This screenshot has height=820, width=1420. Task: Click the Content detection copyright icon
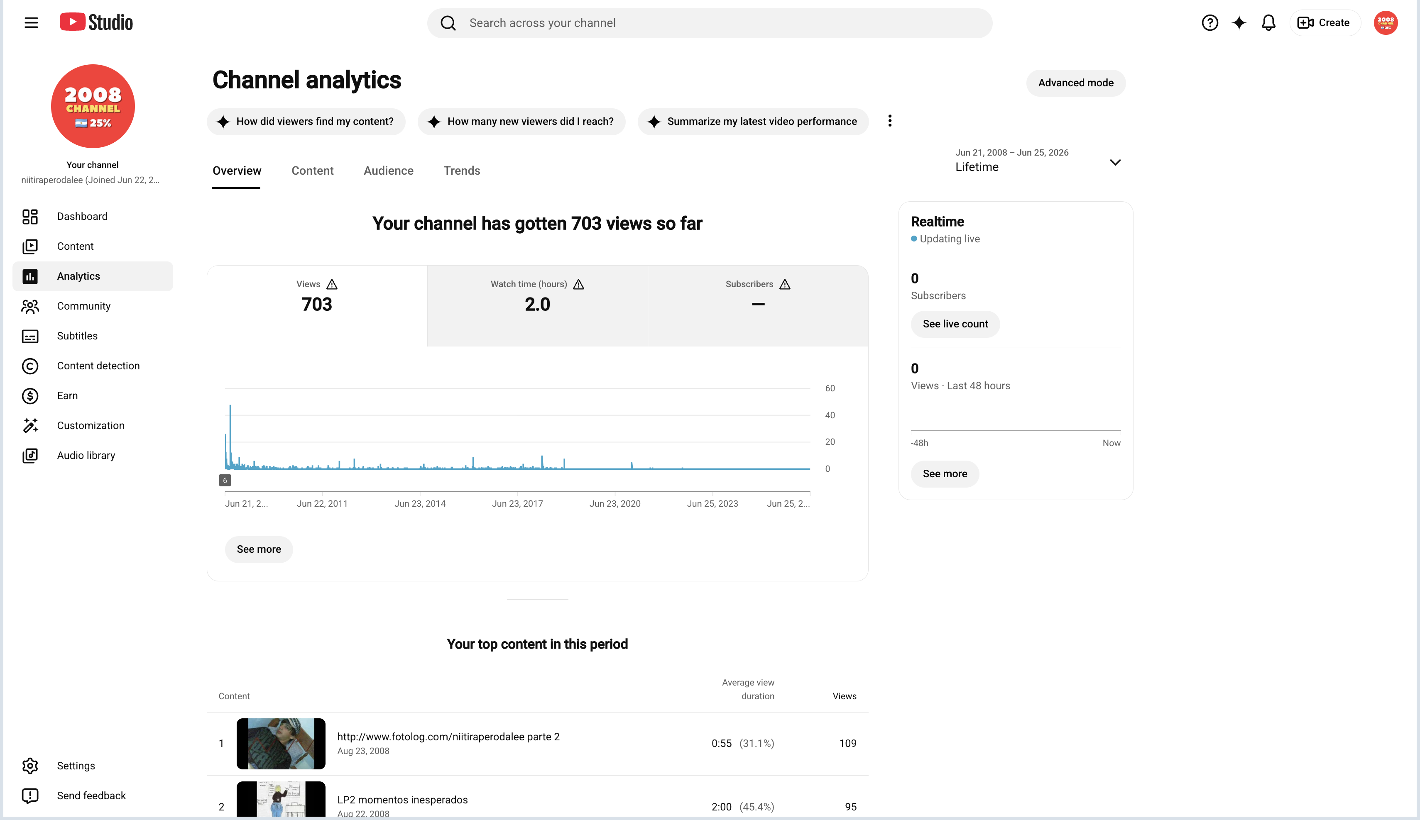pos(30,366)
